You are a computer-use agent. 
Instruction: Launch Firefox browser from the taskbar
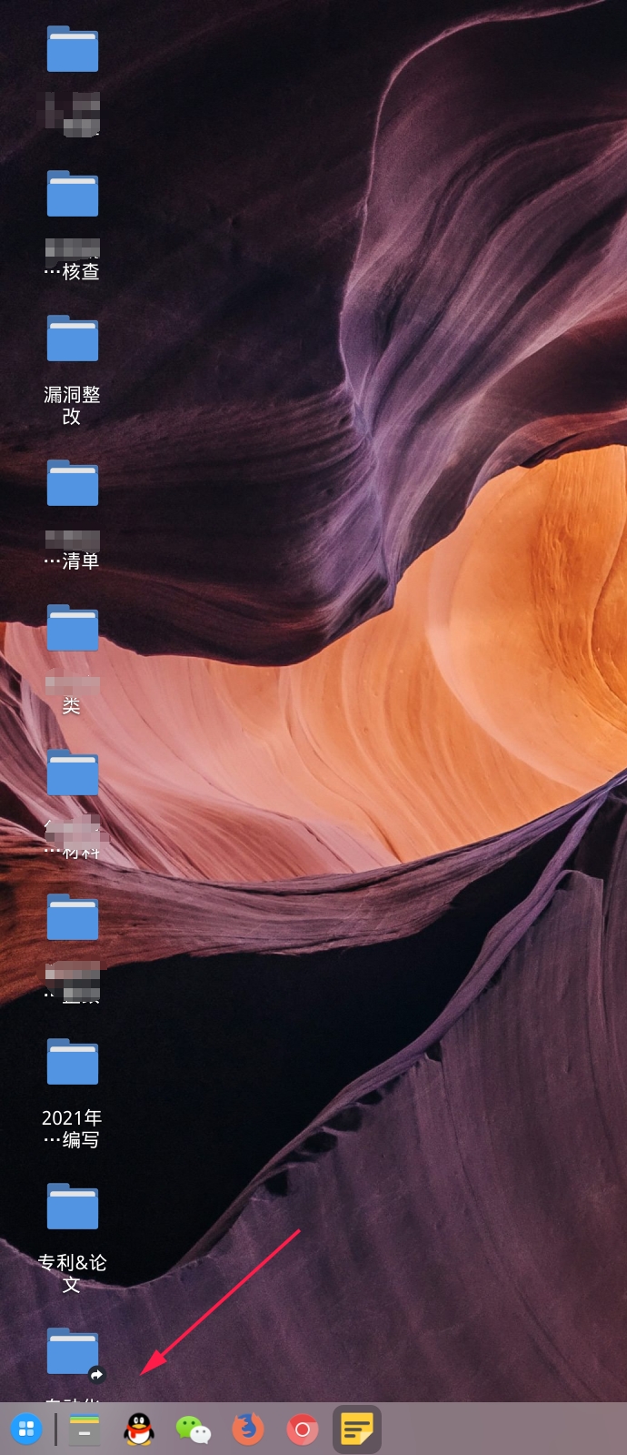(248, 1430)
